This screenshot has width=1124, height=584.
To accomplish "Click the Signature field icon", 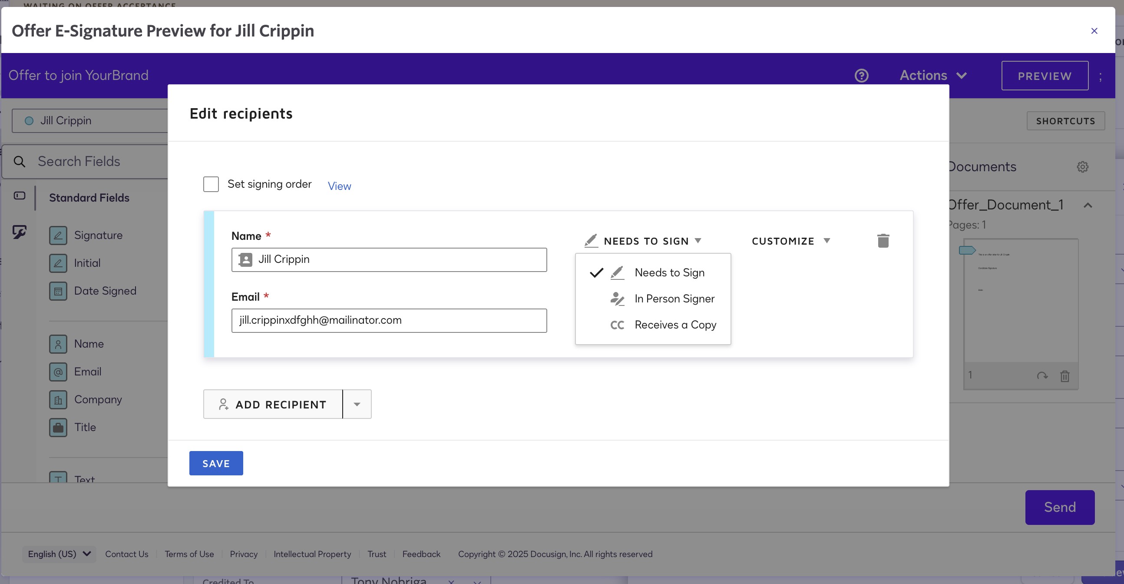I will click(58, 235).
